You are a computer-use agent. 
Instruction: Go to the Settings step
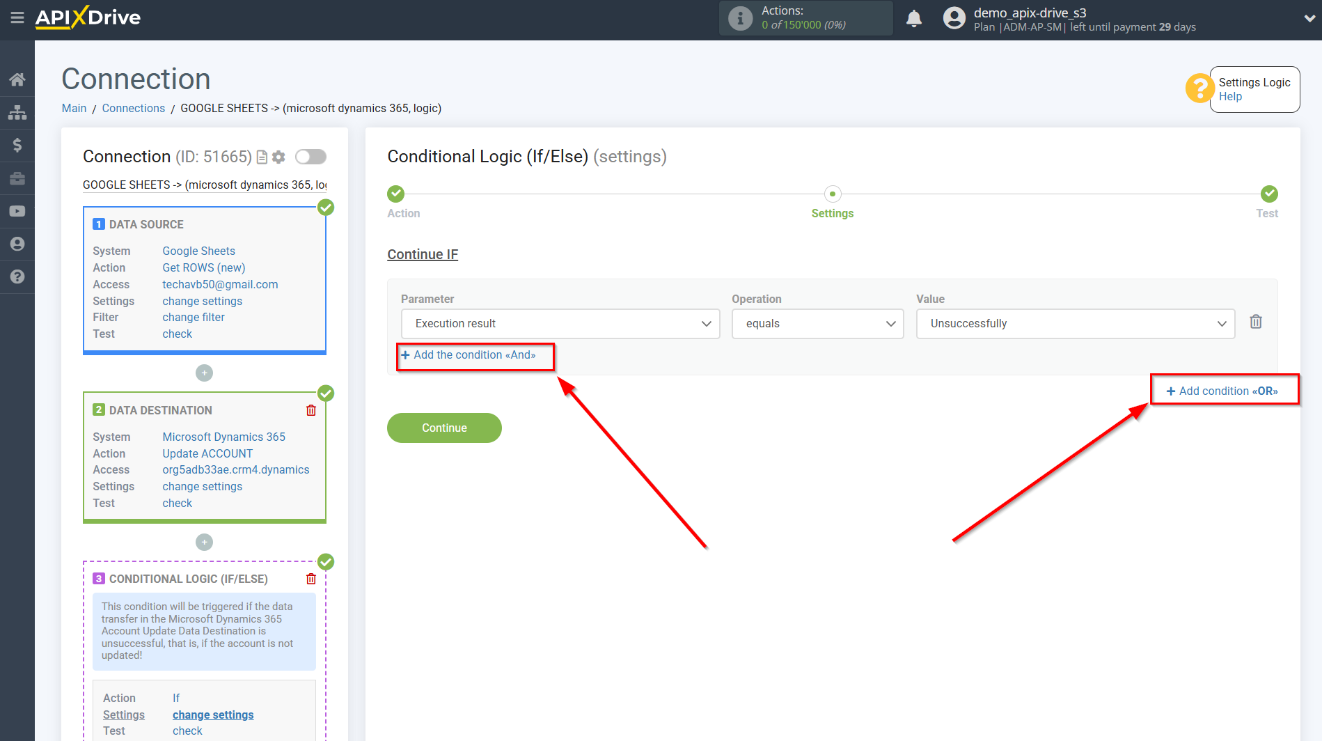pos(833,194)
